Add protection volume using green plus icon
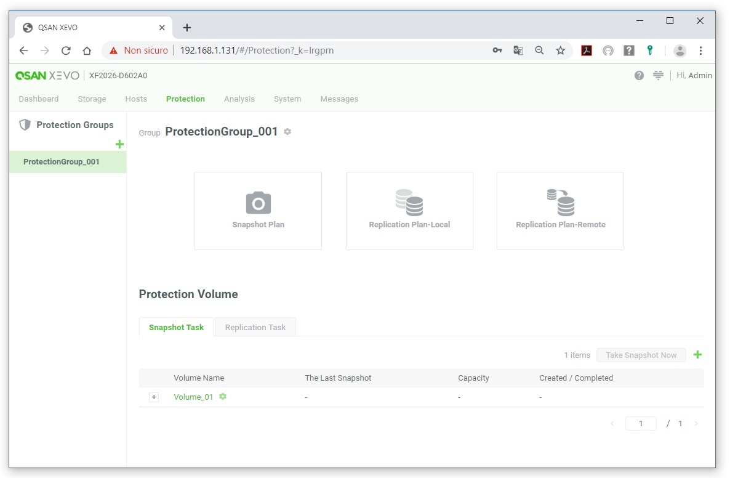 [697, 355]
